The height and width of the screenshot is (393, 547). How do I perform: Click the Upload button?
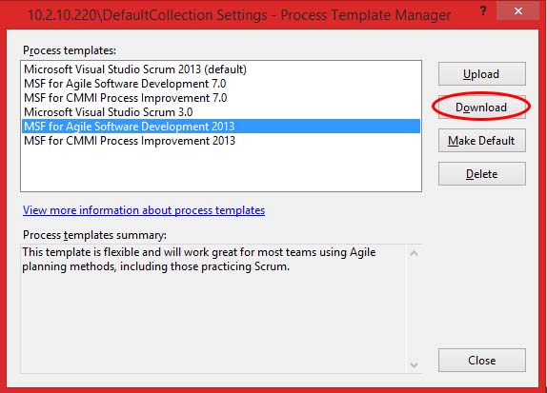[x=482, y=74]
